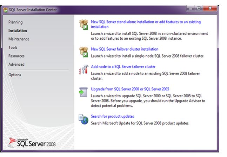Click the Add node tools icon

tap(84, 70)
